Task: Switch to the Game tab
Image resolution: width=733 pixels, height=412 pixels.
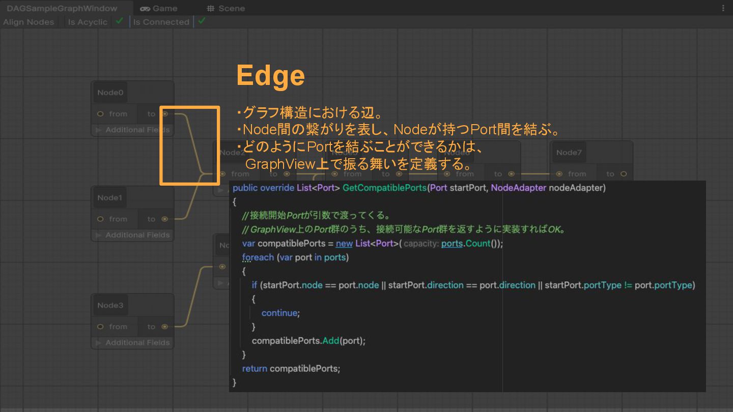Action: click(159, 8)
